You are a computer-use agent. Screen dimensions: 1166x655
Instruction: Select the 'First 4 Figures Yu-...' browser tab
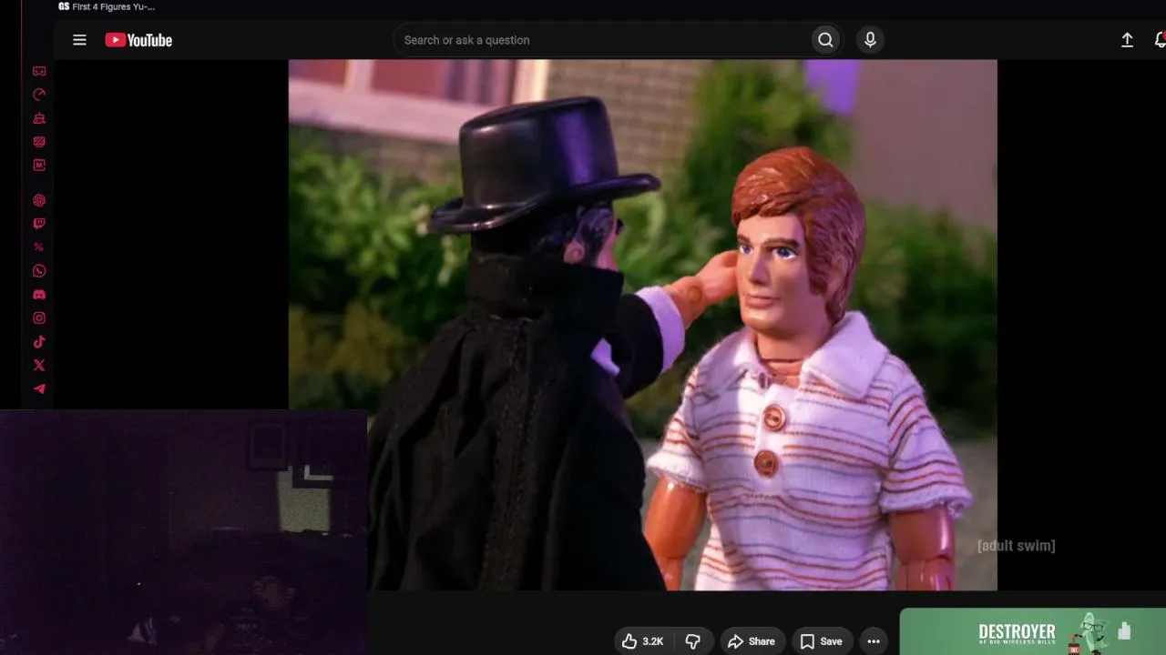(x=107, y=6)
